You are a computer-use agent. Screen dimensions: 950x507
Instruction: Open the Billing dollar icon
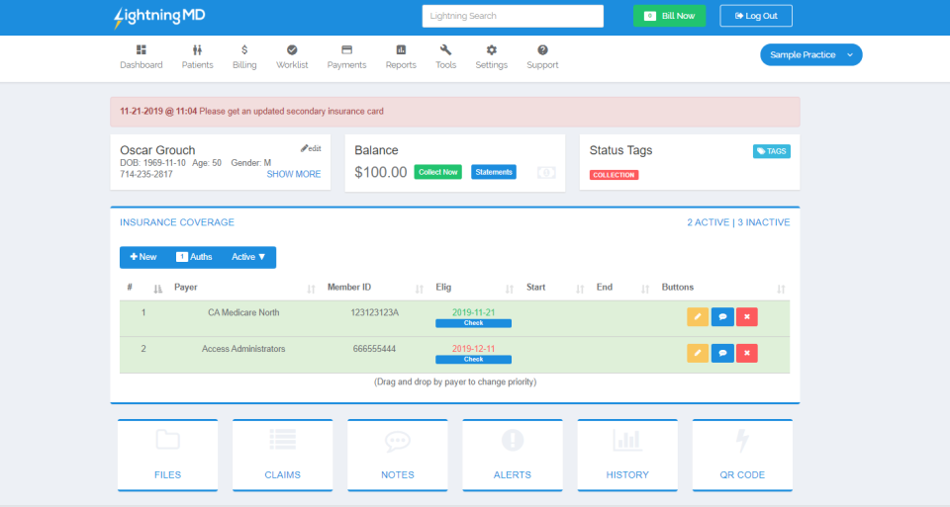[x=244, y=49]
